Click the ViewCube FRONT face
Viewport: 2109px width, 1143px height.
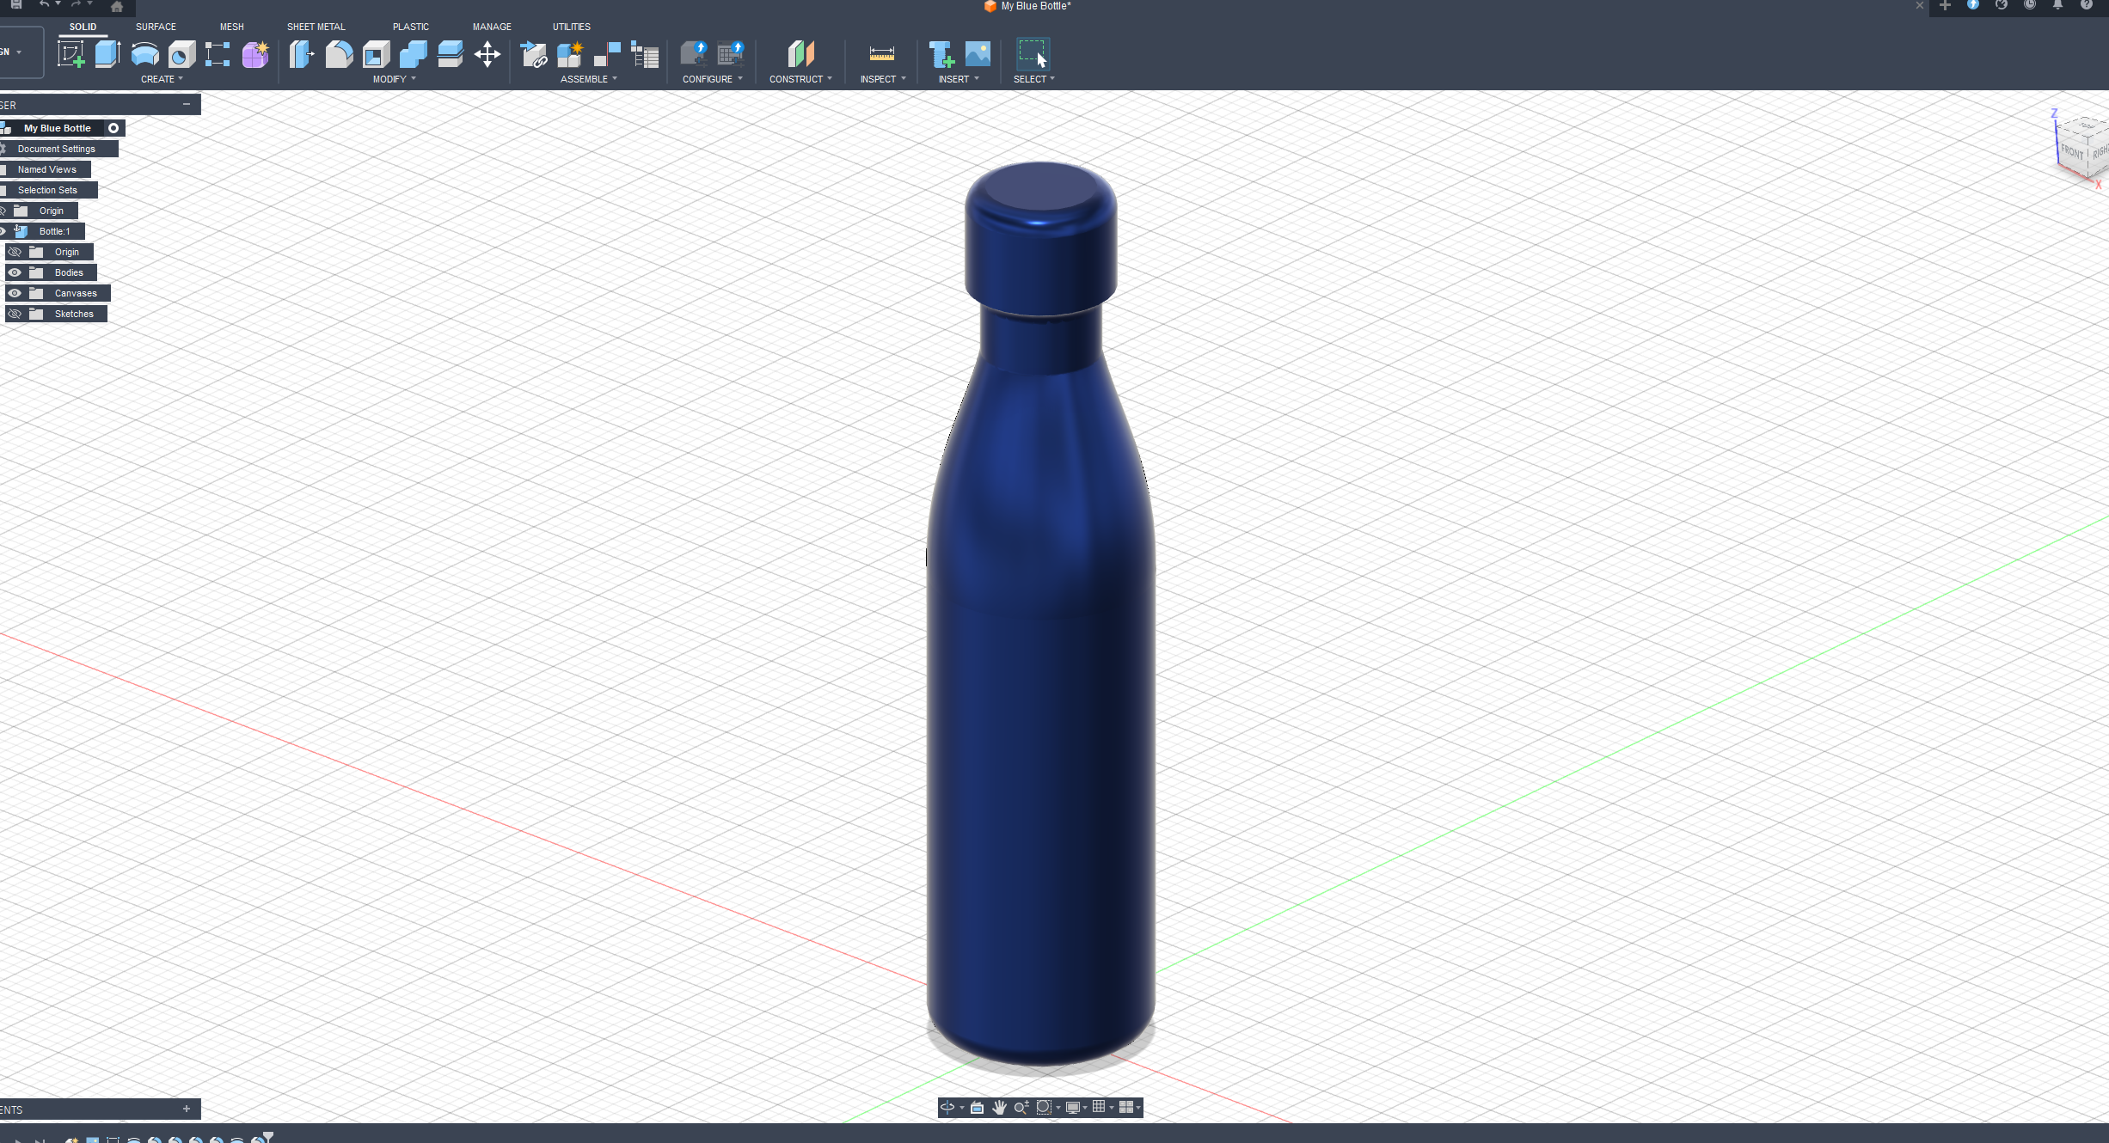coord(2071,152)
